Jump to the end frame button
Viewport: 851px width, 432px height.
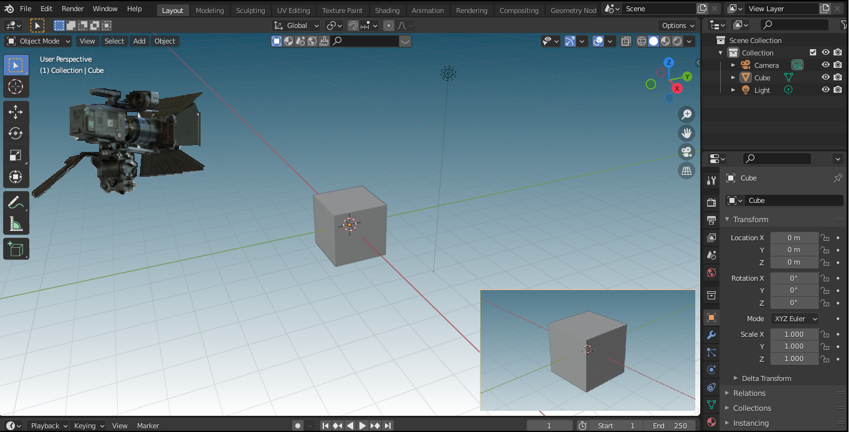(x=387, y=426)
